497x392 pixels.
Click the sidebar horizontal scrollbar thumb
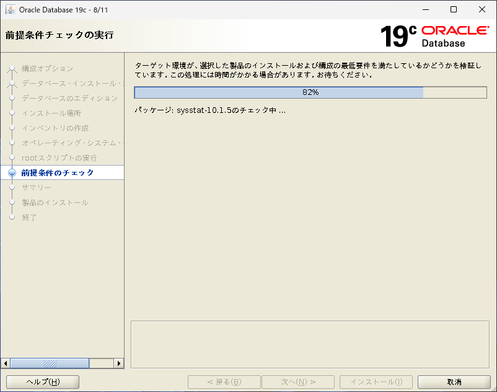click(50, 363)
